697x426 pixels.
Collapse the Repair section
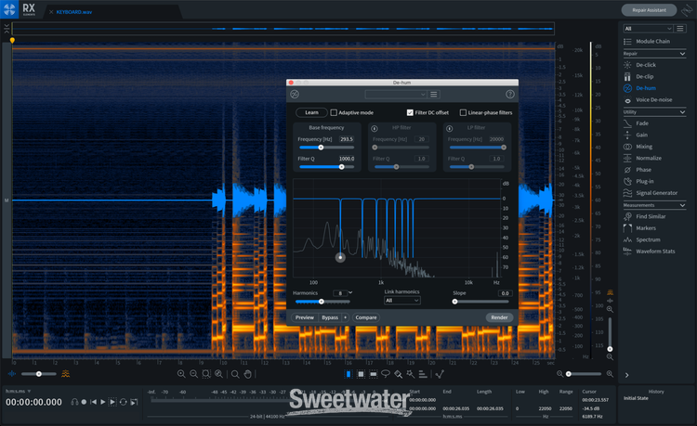[682, 54]
